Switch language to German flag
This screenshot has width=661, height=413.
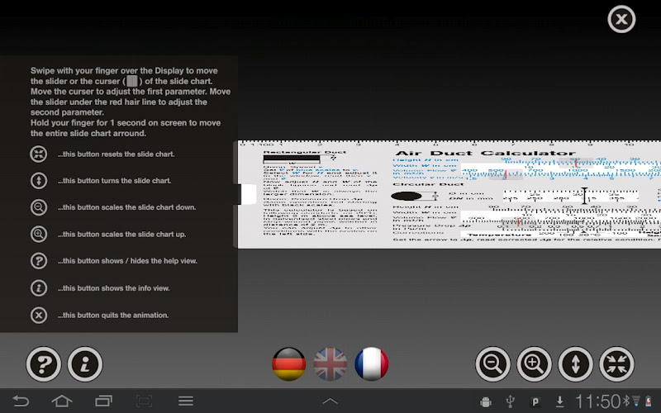click(288, 364)
